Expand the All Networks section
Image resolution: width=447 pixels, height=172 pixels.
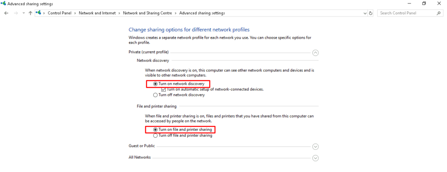315,158
